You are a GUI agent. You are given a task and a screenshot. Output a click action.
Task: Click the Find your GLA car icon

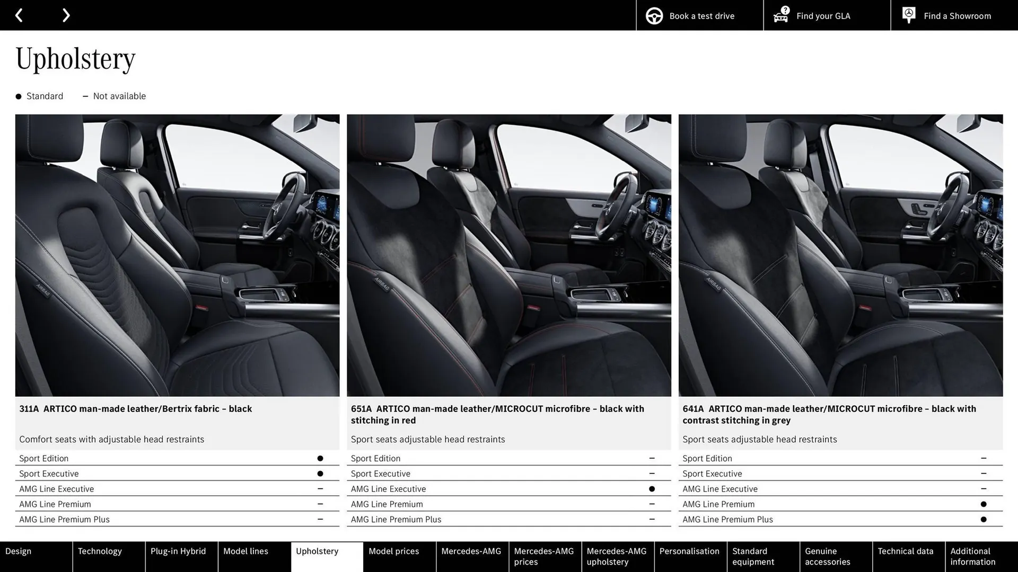click(780, 16)
